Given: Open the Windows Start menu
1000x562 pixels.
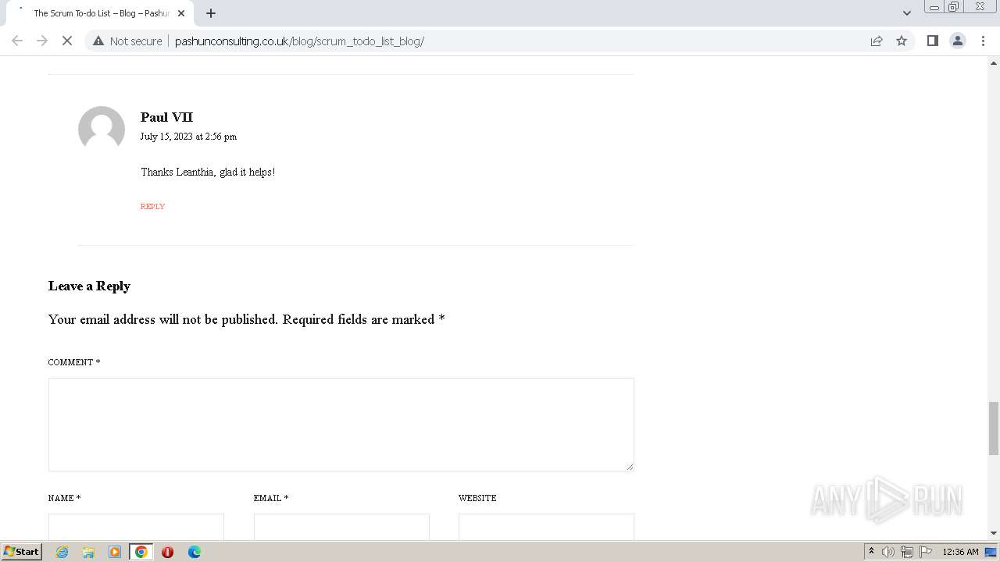Looking at the screenshot, I should click(x=21, y=552).
